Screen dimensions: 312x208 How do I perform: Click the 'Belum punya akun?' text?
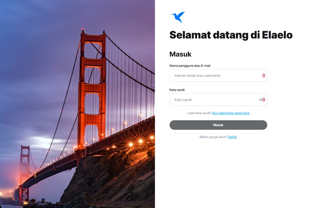213,137
